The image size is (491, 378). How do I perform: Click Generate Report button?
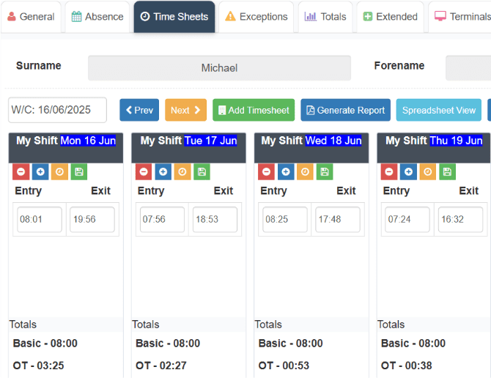tap(345, 111)
